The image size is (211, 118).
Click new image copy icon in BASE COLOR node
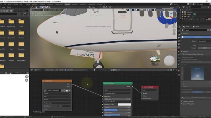(x=65, y=90)
